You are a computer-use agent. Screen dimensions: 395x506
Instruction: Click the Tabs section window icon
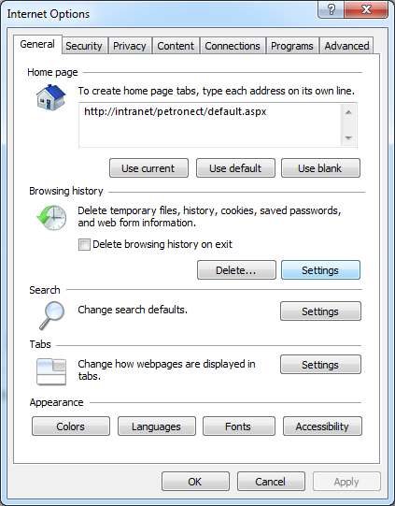pyautogui.click(x=51, y=371)
